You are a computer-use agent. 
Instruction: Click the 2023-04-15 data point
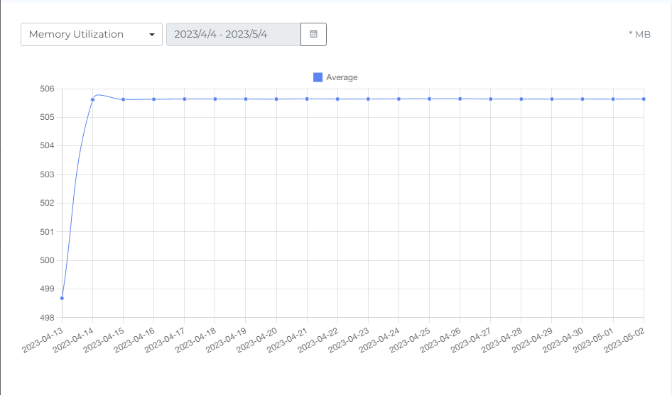(x=123, y=99)
